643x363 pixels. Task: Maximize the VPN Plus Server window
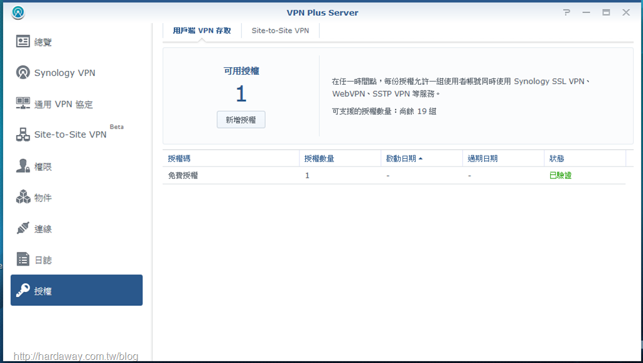606,13
